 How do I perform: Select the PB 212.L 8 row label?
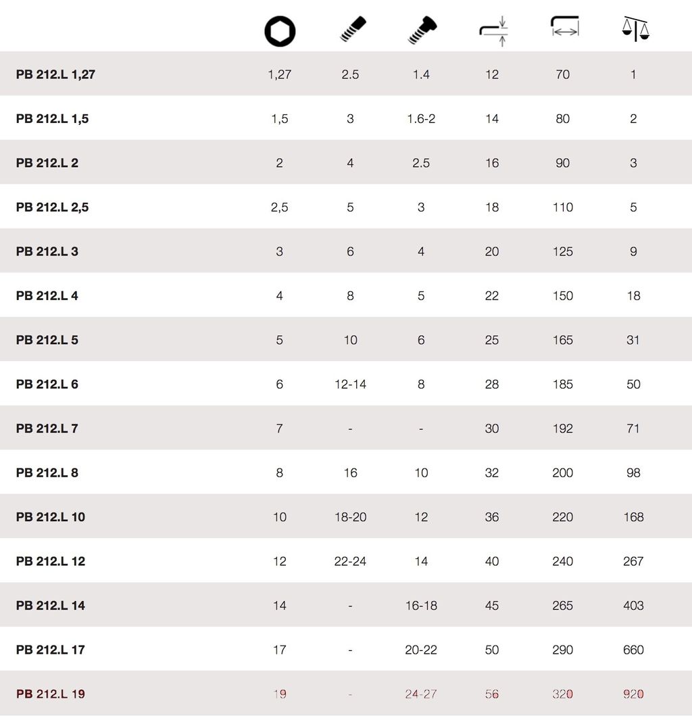(47, 473)
